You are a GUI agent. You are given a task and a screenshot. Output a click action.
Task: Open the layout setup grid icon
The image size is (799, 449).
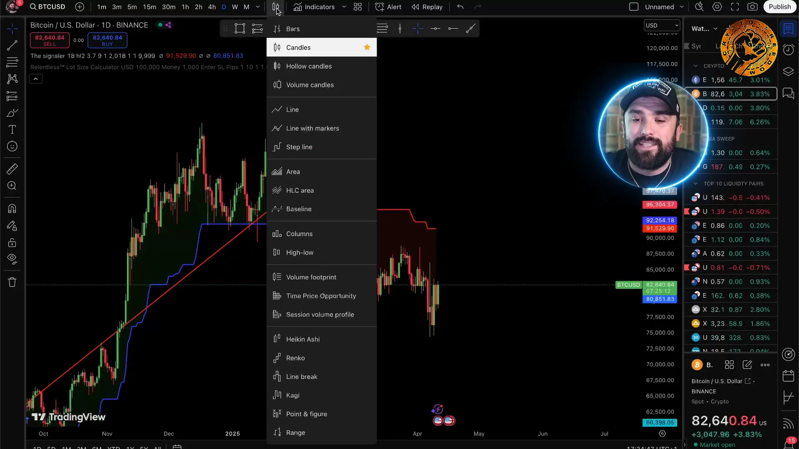click(x=357, y=7)
